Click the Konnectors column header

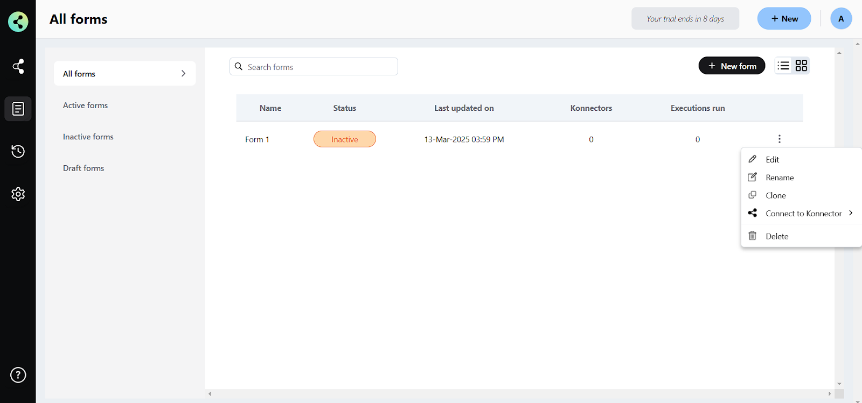pos(591,108)
